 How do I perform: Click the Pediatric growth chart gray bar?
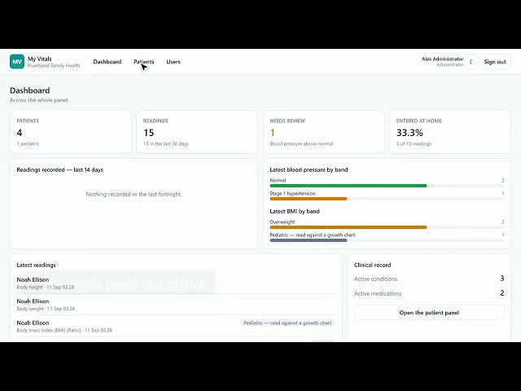pyautogui.click(x=309, y=240)
